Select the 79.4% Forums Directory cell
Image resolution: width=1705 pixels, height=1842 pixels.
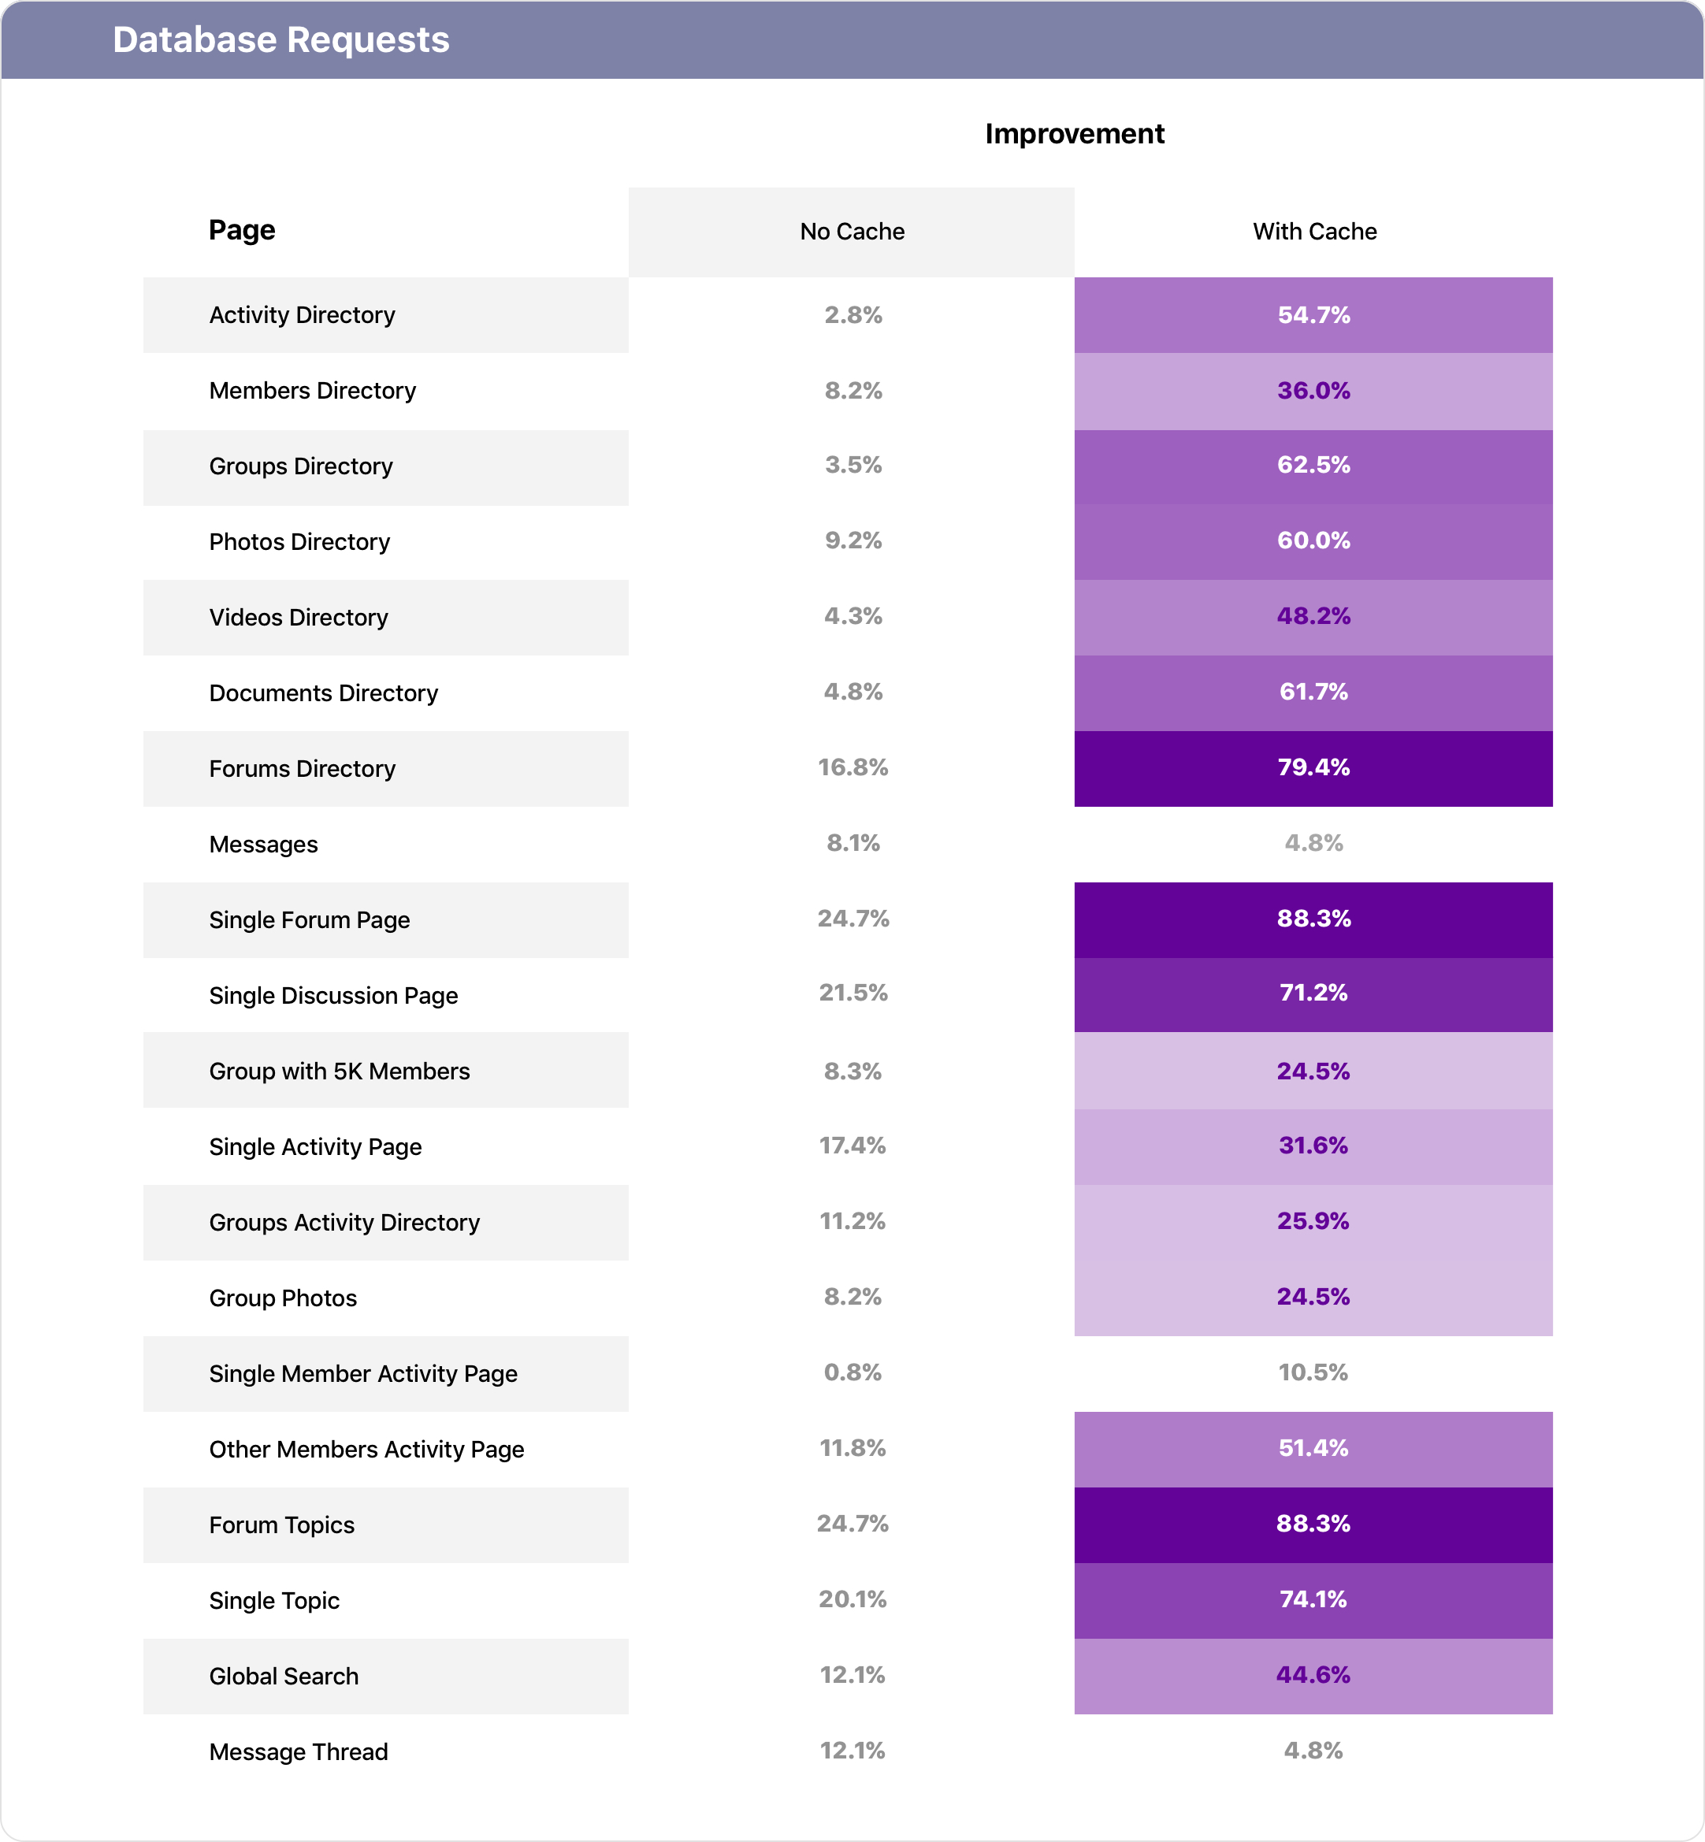tap(1313, 768)
